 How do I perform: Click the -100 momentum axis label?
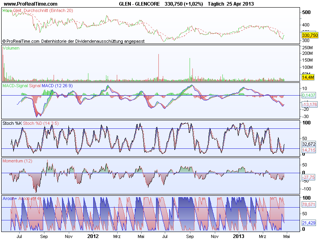(306, 189)
